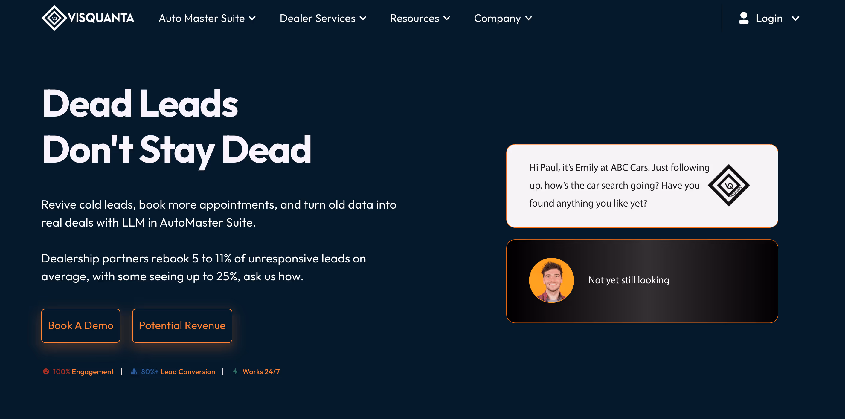Click the Visquanta diamond logo in header
Viewport: 845px width, 419px height.
(x=54, y=18)
